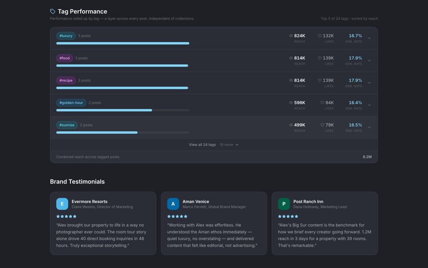This screenshot has height=268, width=428.
Task: Click the likes heart icon for #food
Action: coord(320,58)
